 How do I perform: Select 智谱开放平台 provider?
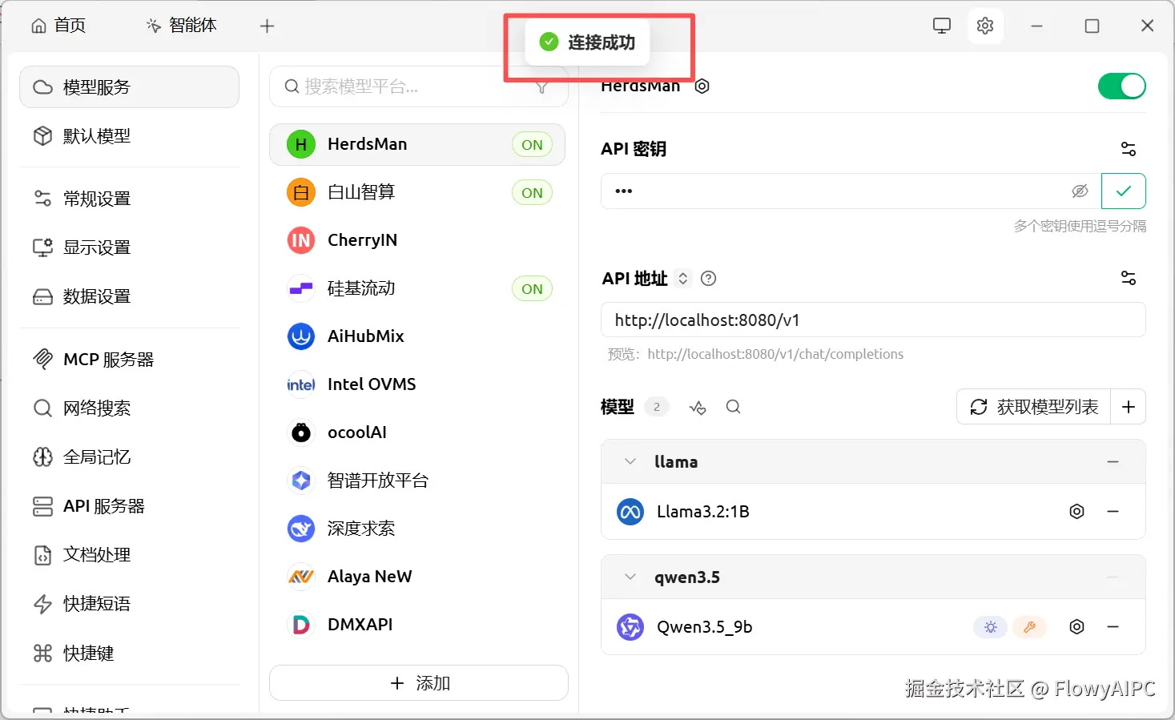[417, 481]
